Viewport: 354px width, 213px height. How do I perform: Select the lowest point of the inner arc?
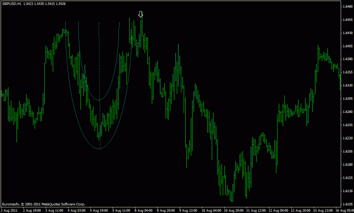(99, 100)
